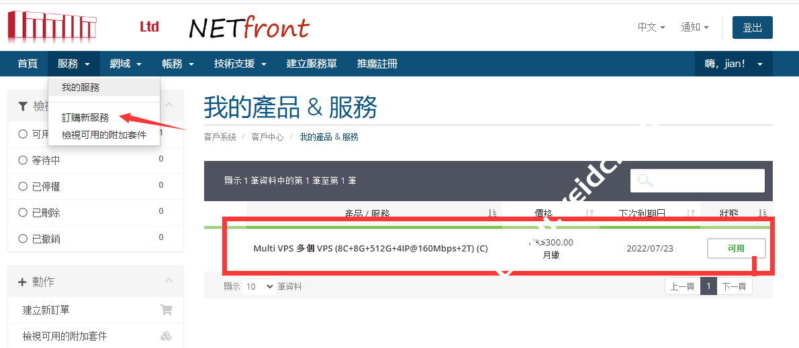Click the shopping cart icon beside 建立新訂單

[x=166, y=310]
